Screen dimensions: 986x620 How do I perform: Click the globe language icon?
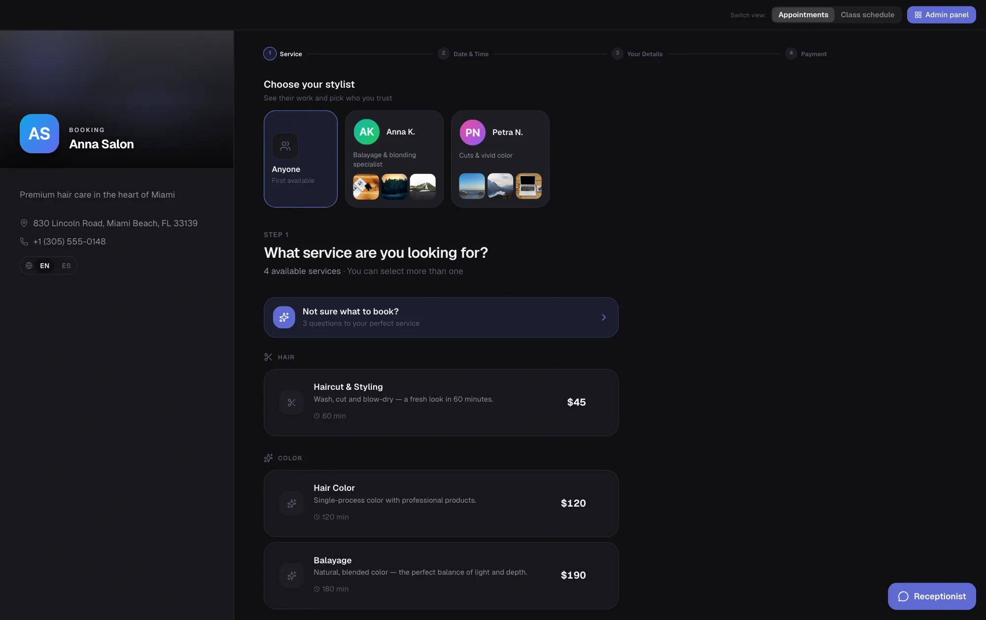(29, 266)
